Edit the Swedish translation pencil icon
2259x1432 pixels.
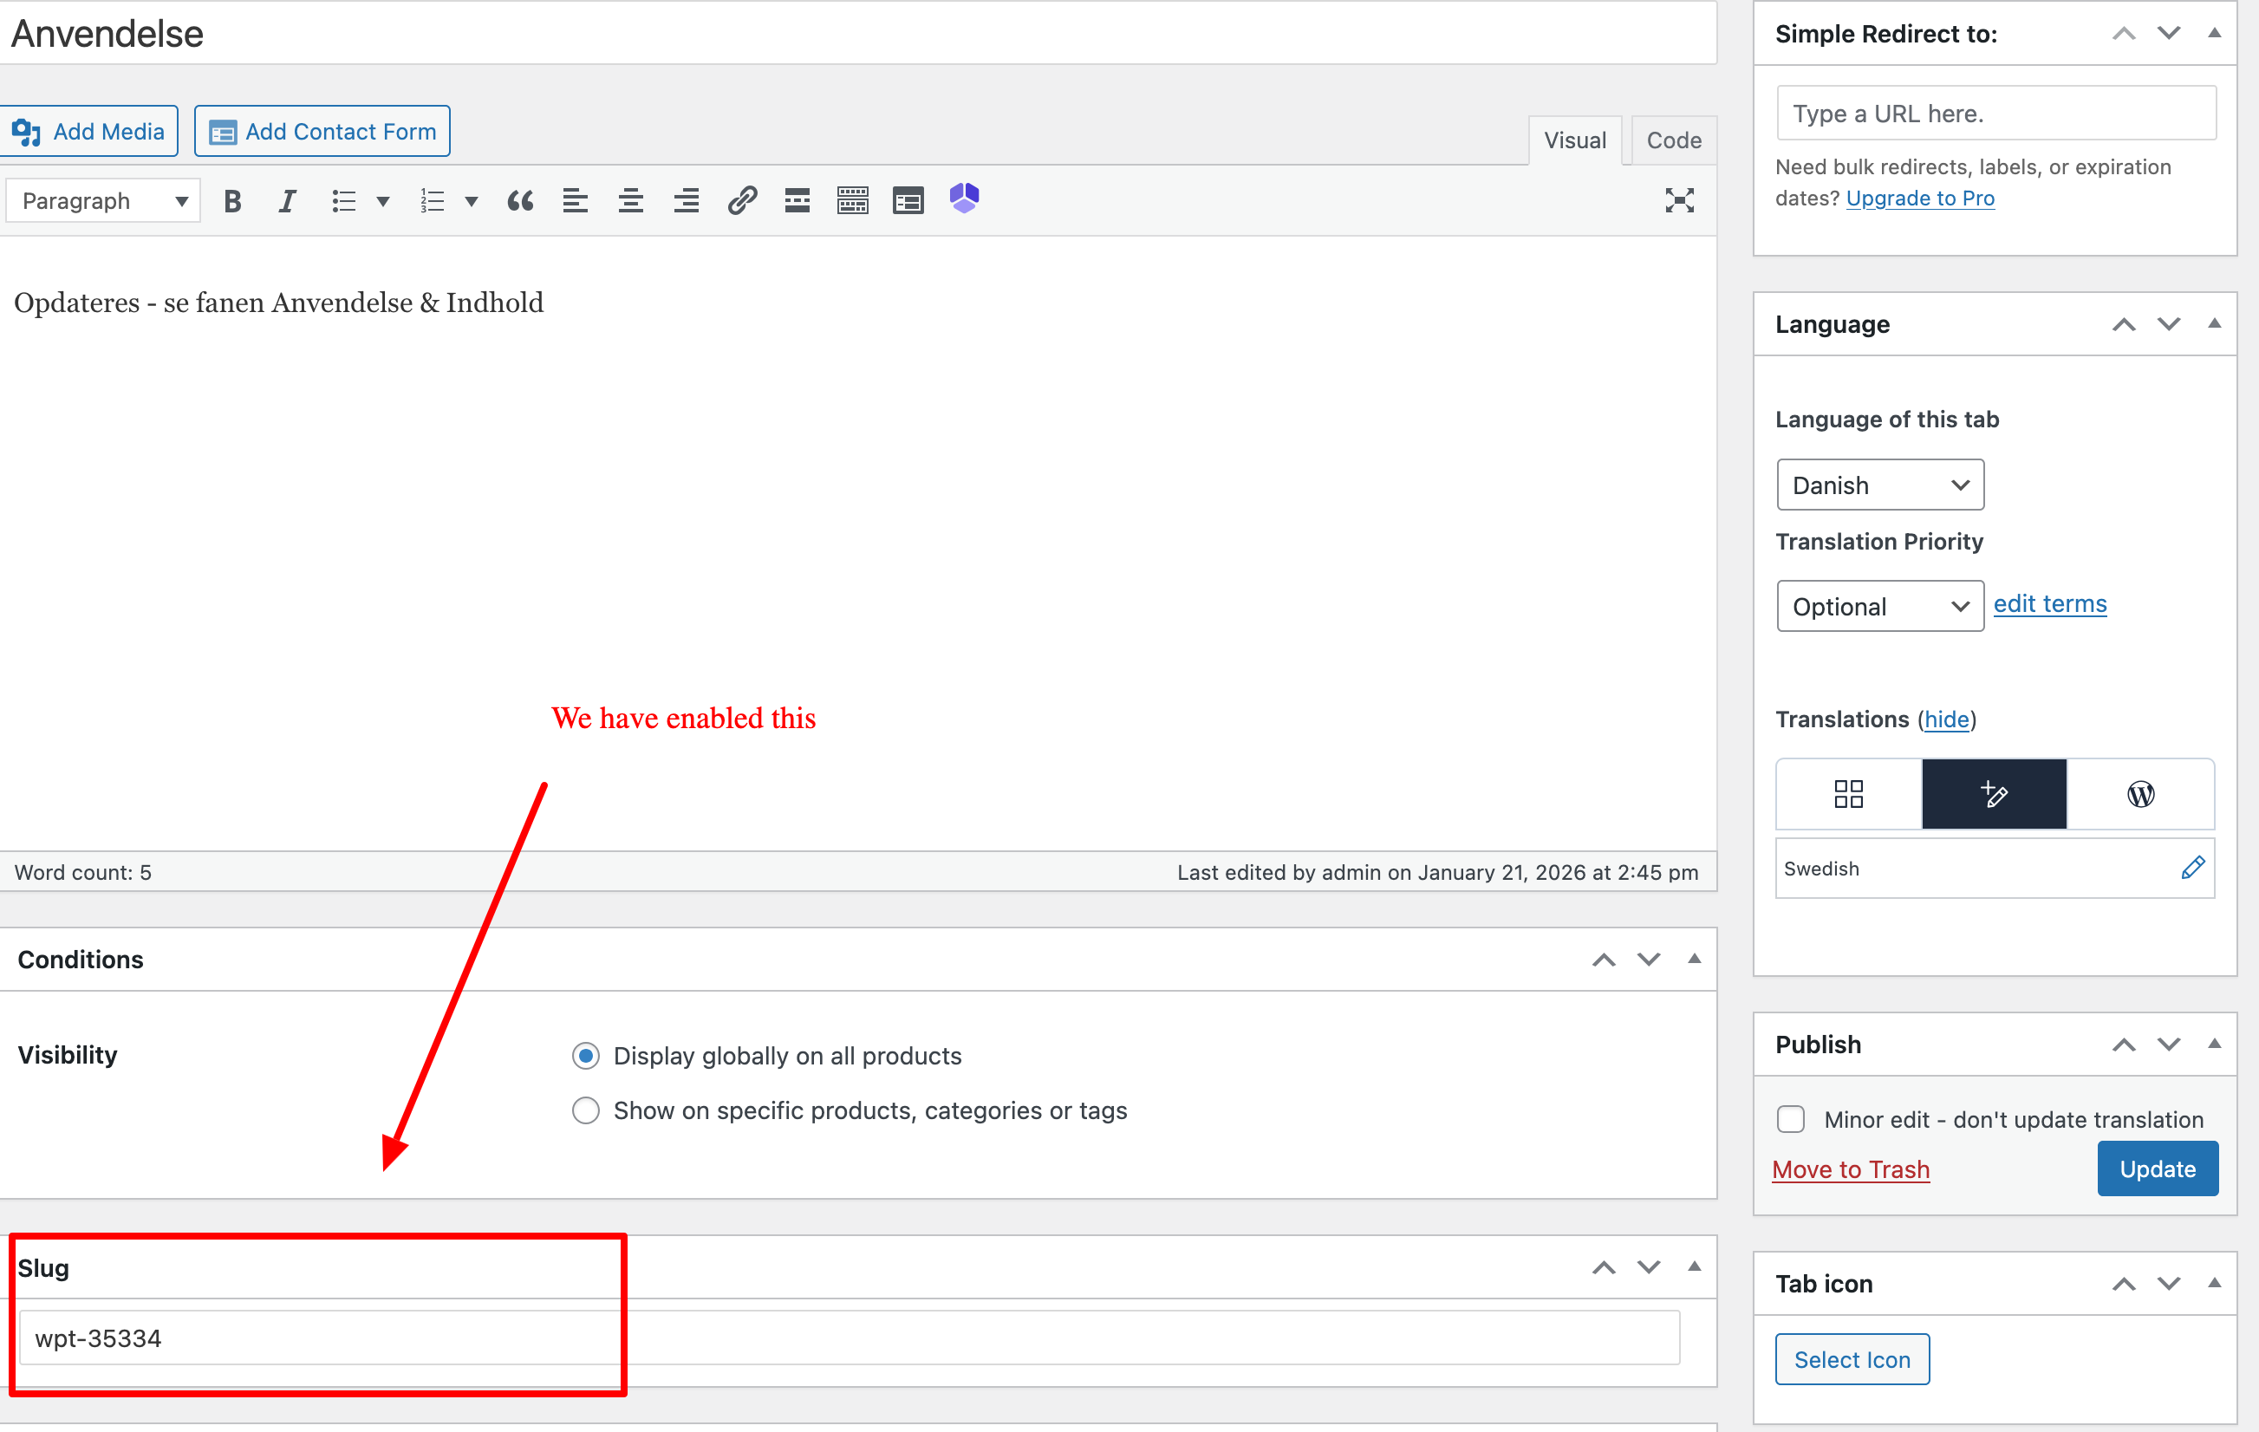pyautogui.click(x=2192, y=868)
